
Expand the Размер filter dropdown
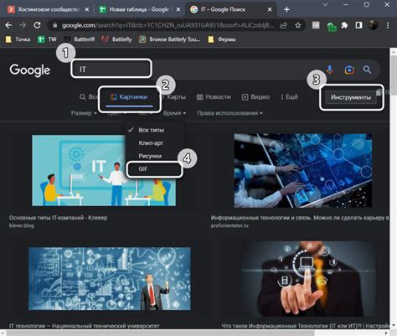[84, 113]
